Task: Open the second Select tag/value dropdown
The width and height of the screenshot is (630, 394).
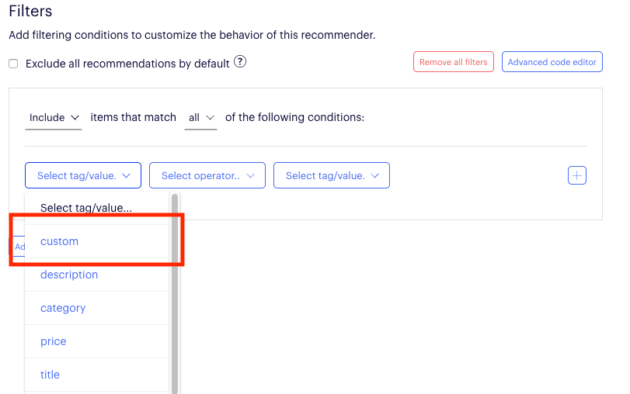Action: [x=332, y=175]
